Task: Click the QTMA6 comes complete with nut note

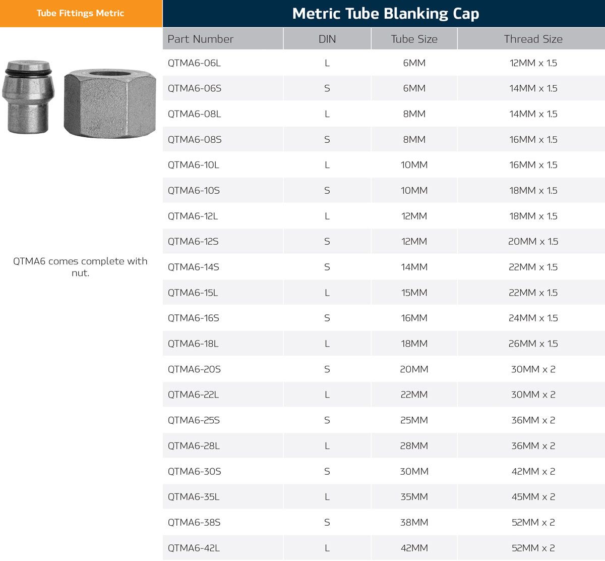Action: click(x=81, y=267)
